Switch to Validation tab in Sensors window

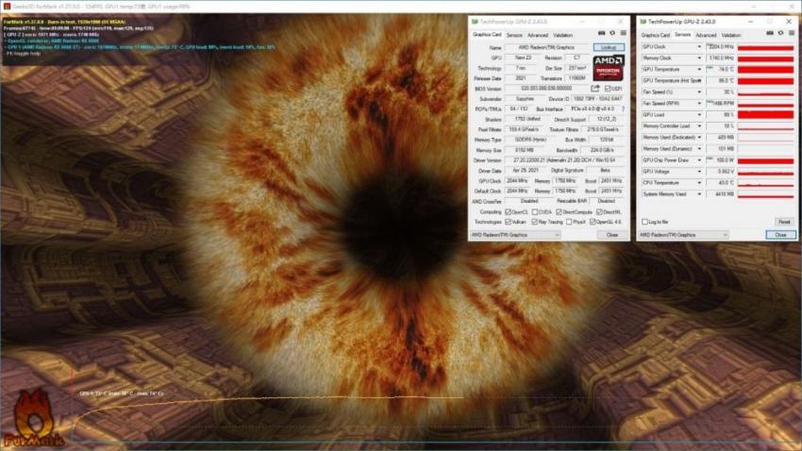pos(731,35)
